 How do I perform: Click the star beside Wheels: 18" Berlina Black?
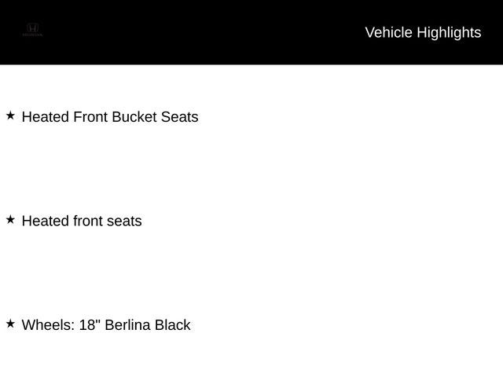click(x=10, y=324)
